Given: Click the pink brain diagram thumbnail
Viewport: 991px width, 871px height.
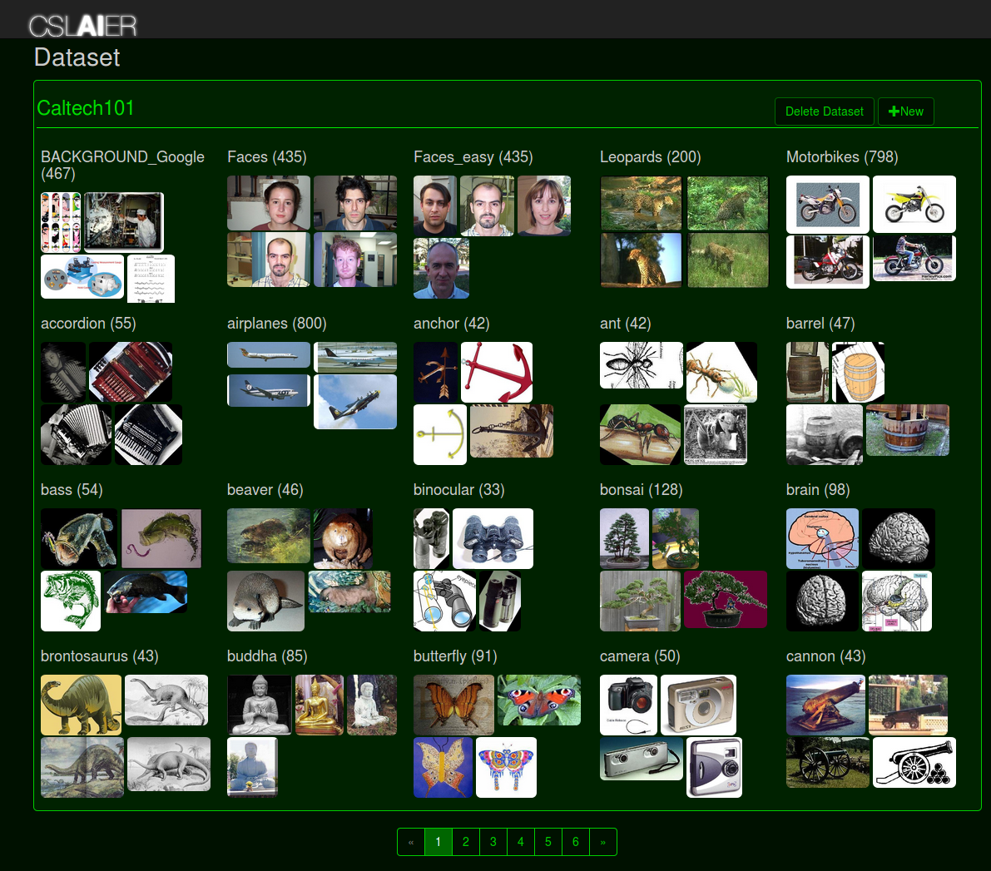Looking at the screenshot, I should pos(822,538).
